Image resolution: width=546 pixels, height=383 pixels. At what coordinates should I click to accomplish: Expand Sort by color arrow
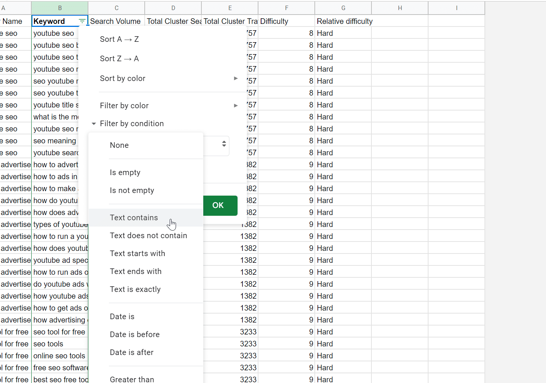[x=236, y=78]
